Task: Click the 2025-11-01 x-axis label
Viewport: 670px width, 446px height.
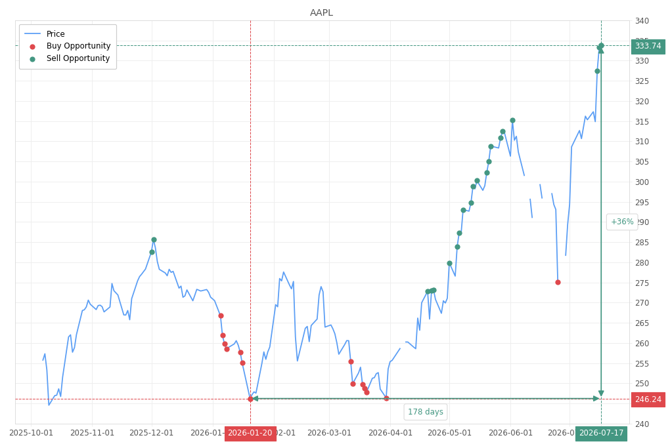Action: tap(92, 433)
